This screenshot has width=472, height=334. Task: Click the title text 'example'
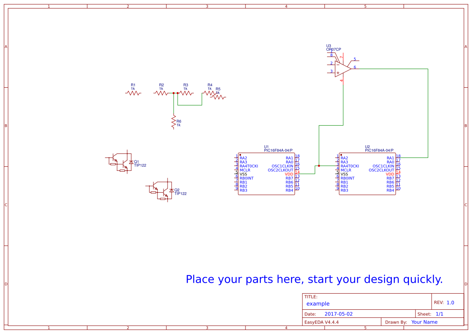[318, 304]
